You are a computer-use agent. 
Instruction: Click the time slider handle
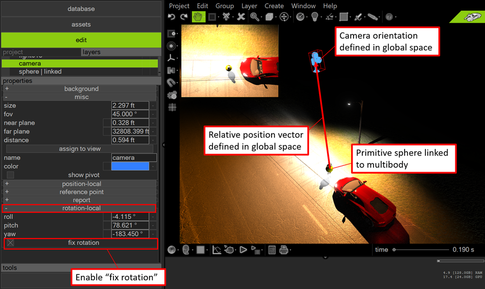click(x=394, y=250)
